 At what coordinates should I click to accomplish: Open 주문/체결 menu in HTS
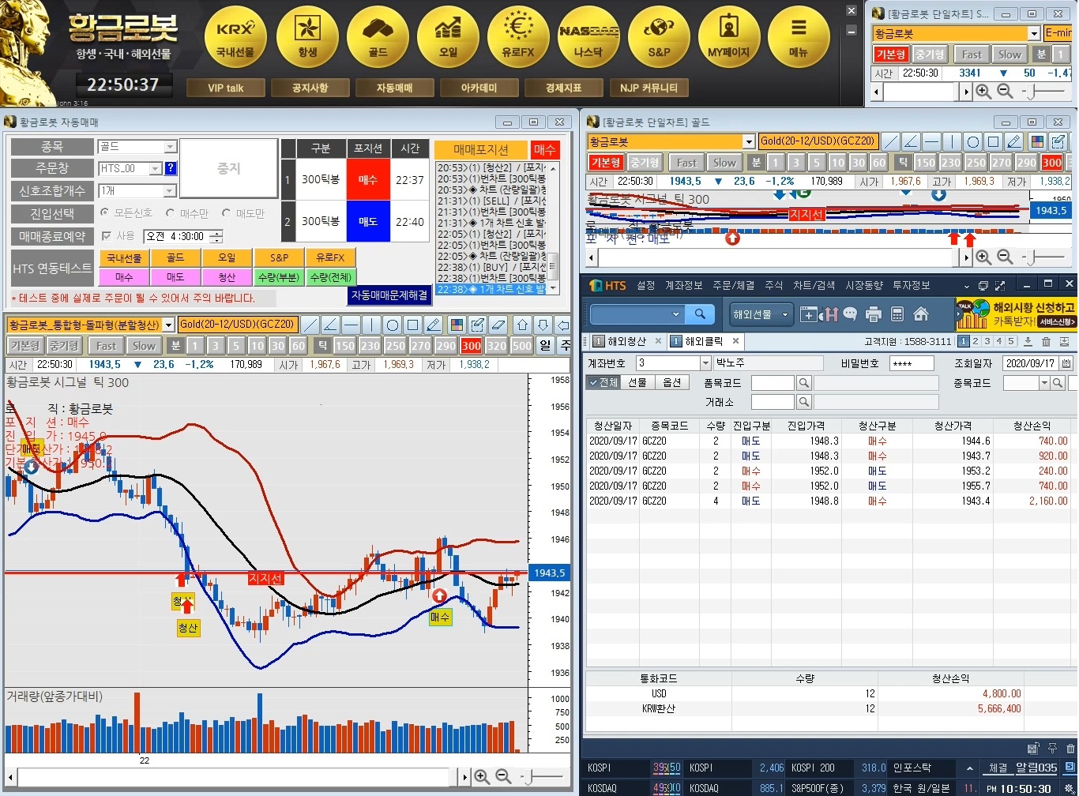[734, 285]
